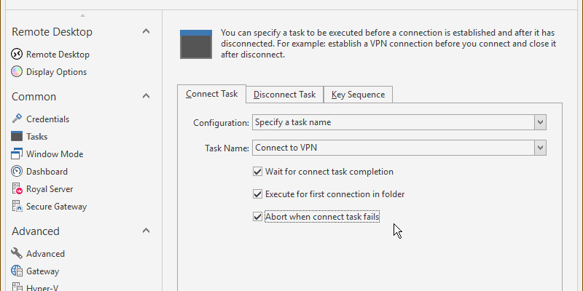This screenshot has width=583, height=291.
Task: Click the Credentials key icon
Action: 17,119
